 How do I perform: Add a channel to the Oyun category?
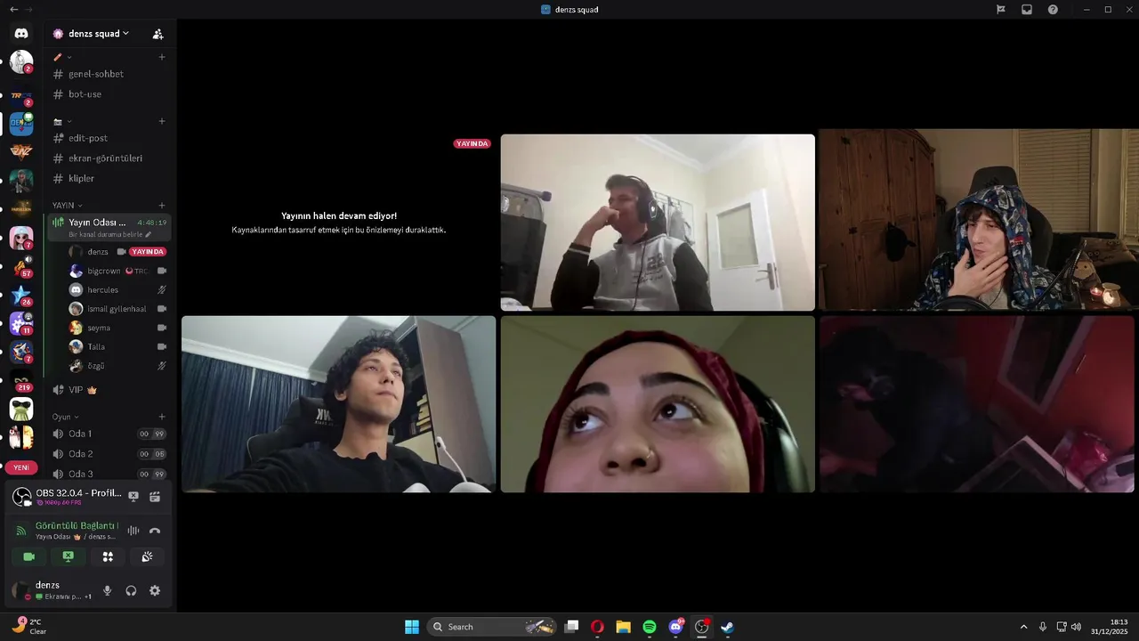tap(162, 417)
